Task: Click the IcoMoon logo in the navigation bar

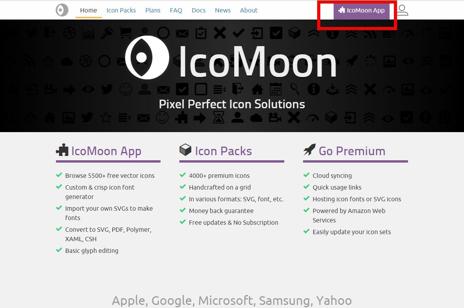Action: (x=62, y=10)
